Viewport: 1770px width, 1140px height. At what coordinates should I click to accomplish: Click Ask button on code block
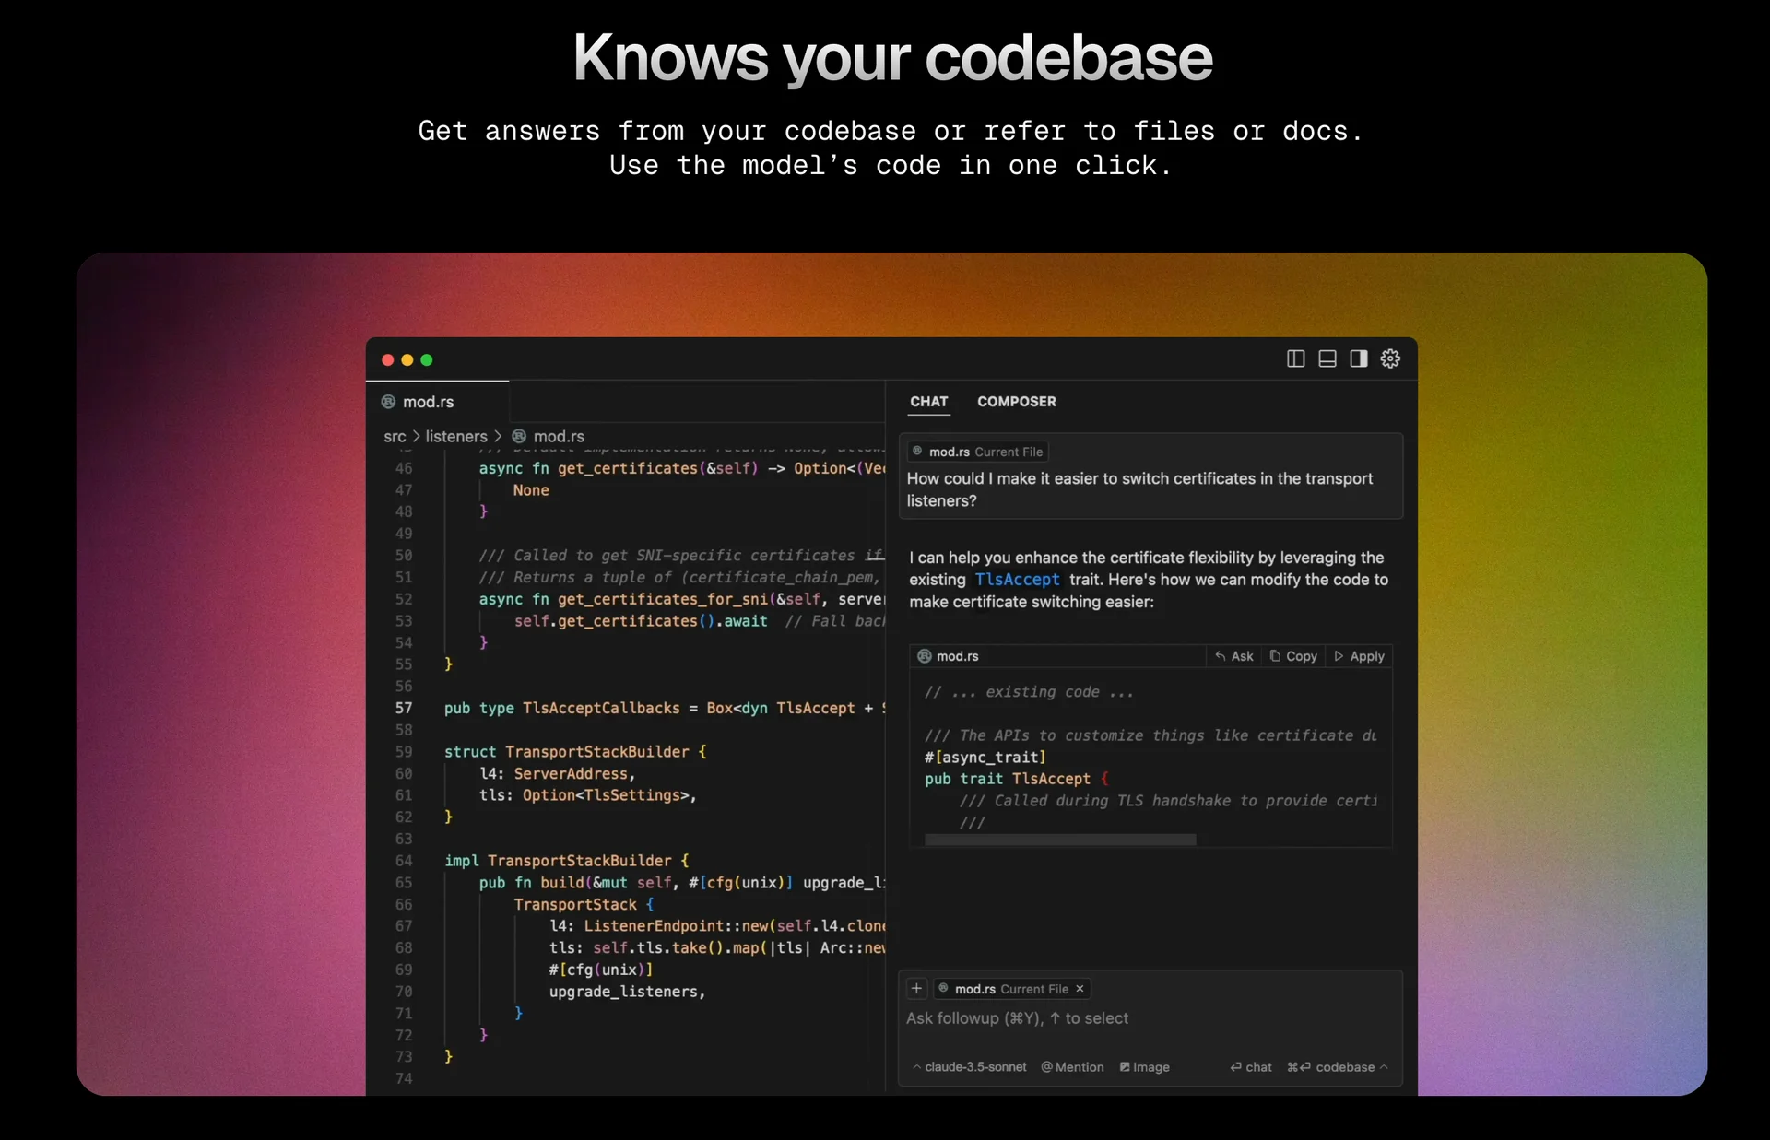coord(1234,656)
